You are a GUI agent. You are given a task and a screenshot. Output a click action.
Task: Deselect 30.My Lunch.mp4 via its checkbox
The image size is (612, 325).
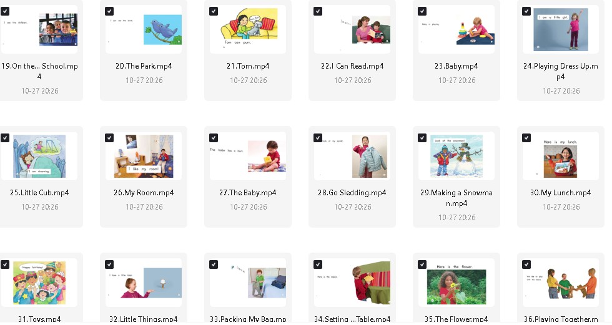[526, 138]
